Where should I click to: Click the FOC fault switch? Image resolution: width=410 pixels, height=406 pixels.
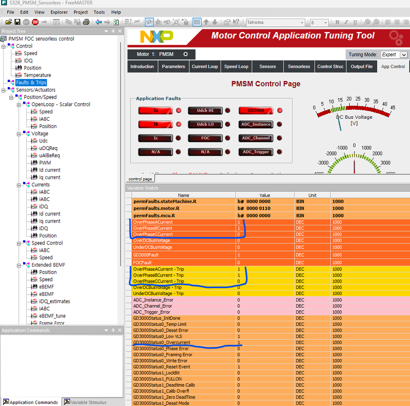point(205,138)
